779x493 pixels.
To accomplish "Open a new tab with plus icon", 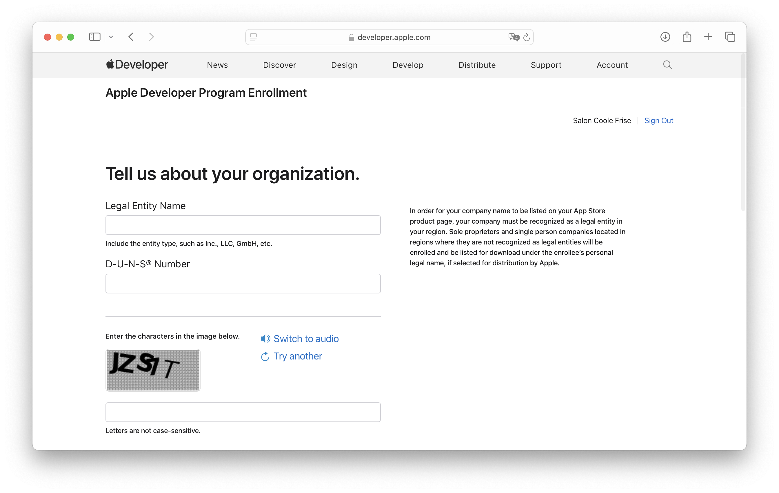I will tap(708, 37).
